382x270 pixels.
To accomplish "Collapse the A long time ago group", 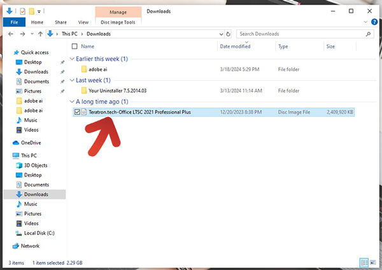I will click(72, 102).
